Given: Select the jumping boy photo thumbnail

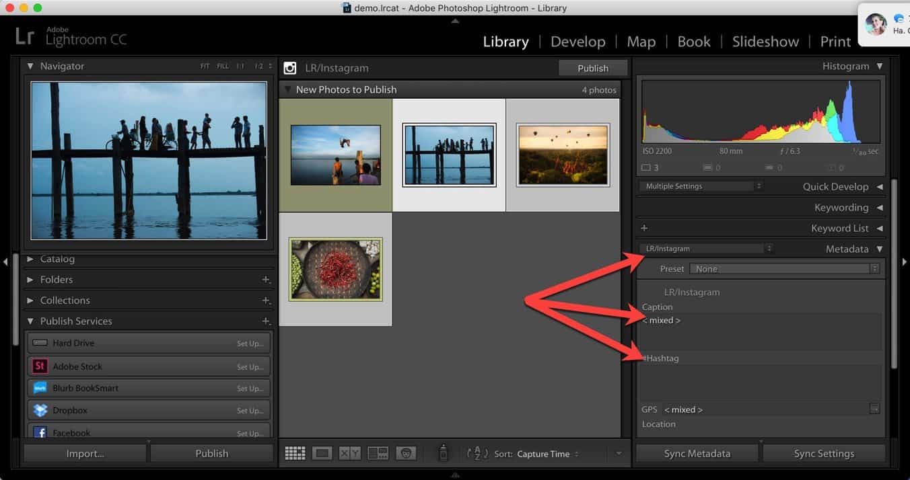Looking at the screenshot, I should 335,155.
